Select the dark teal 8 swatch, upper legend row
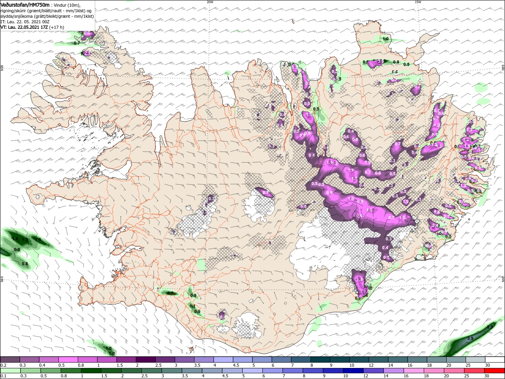 320,360
